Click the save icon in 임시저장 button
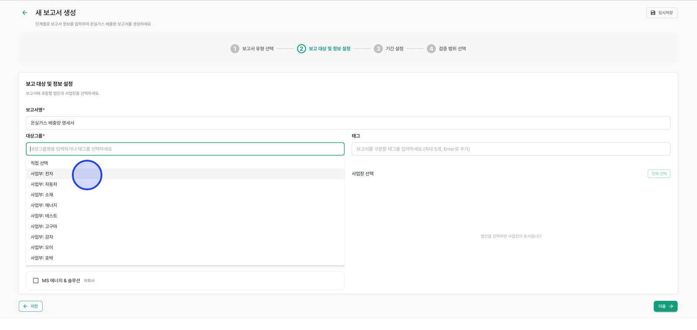697x330 pixels. coord(653,13)
